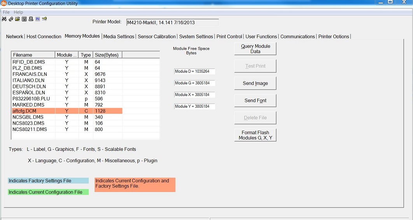Click the printer toolbar icon
This screenshot has height=220, width=413.
31,19
